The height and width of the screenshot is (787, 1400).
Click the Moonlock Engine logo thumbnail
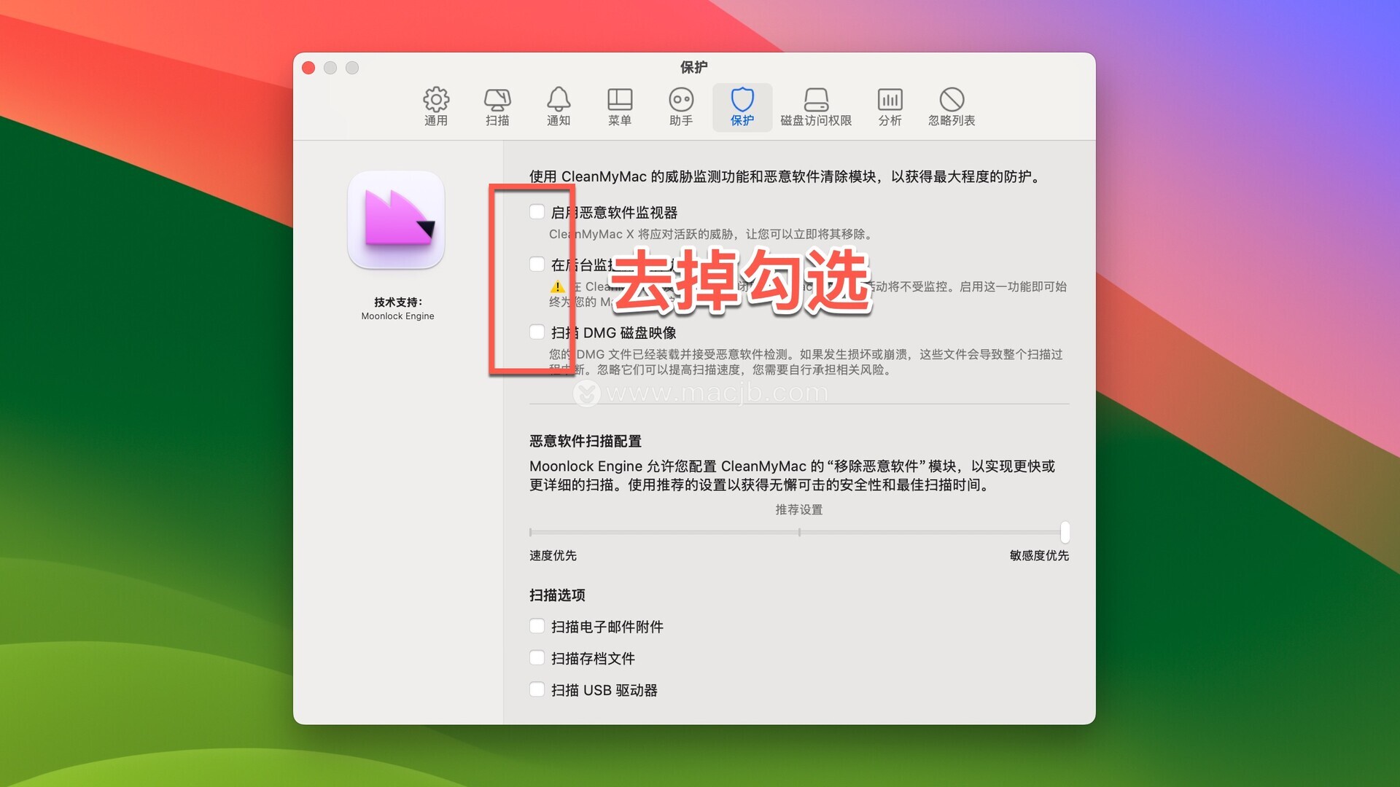point(396,220)
